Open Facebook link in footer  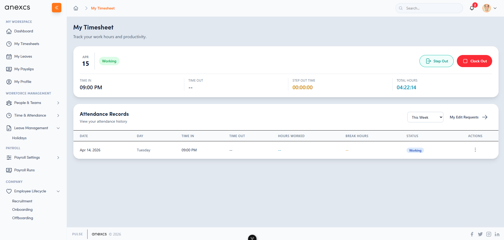point(472,234)
